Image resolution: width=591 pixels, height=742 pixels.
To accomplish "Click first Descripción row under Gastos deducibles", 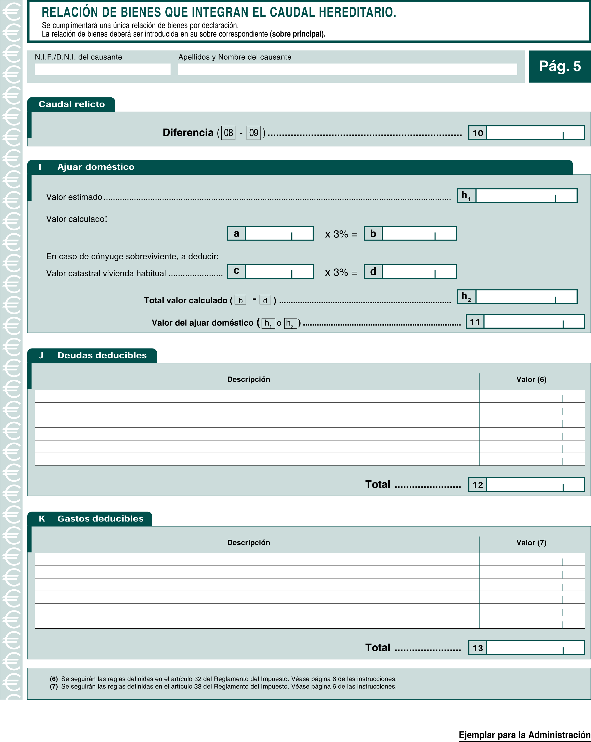I will pos(257,559).
